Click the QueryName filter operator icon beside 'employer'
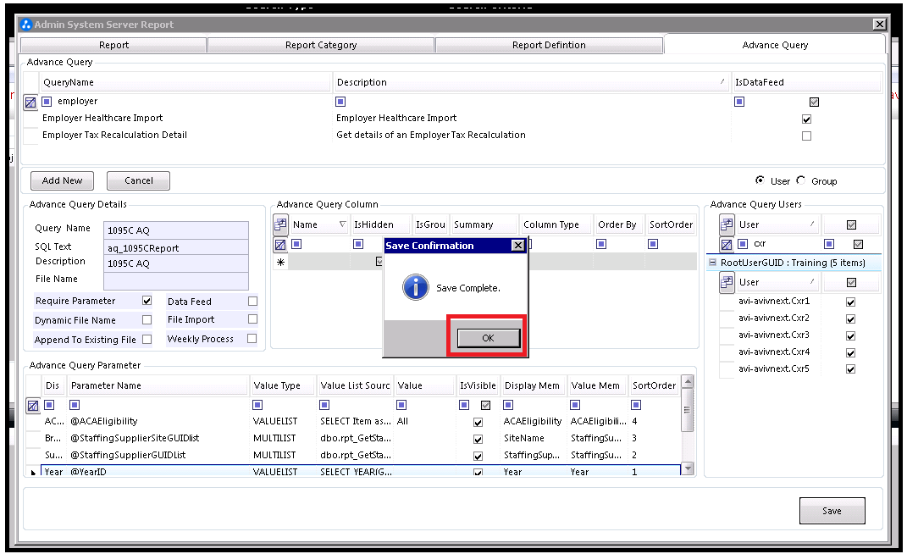This screenshot has width=907, height=554. 47,102
